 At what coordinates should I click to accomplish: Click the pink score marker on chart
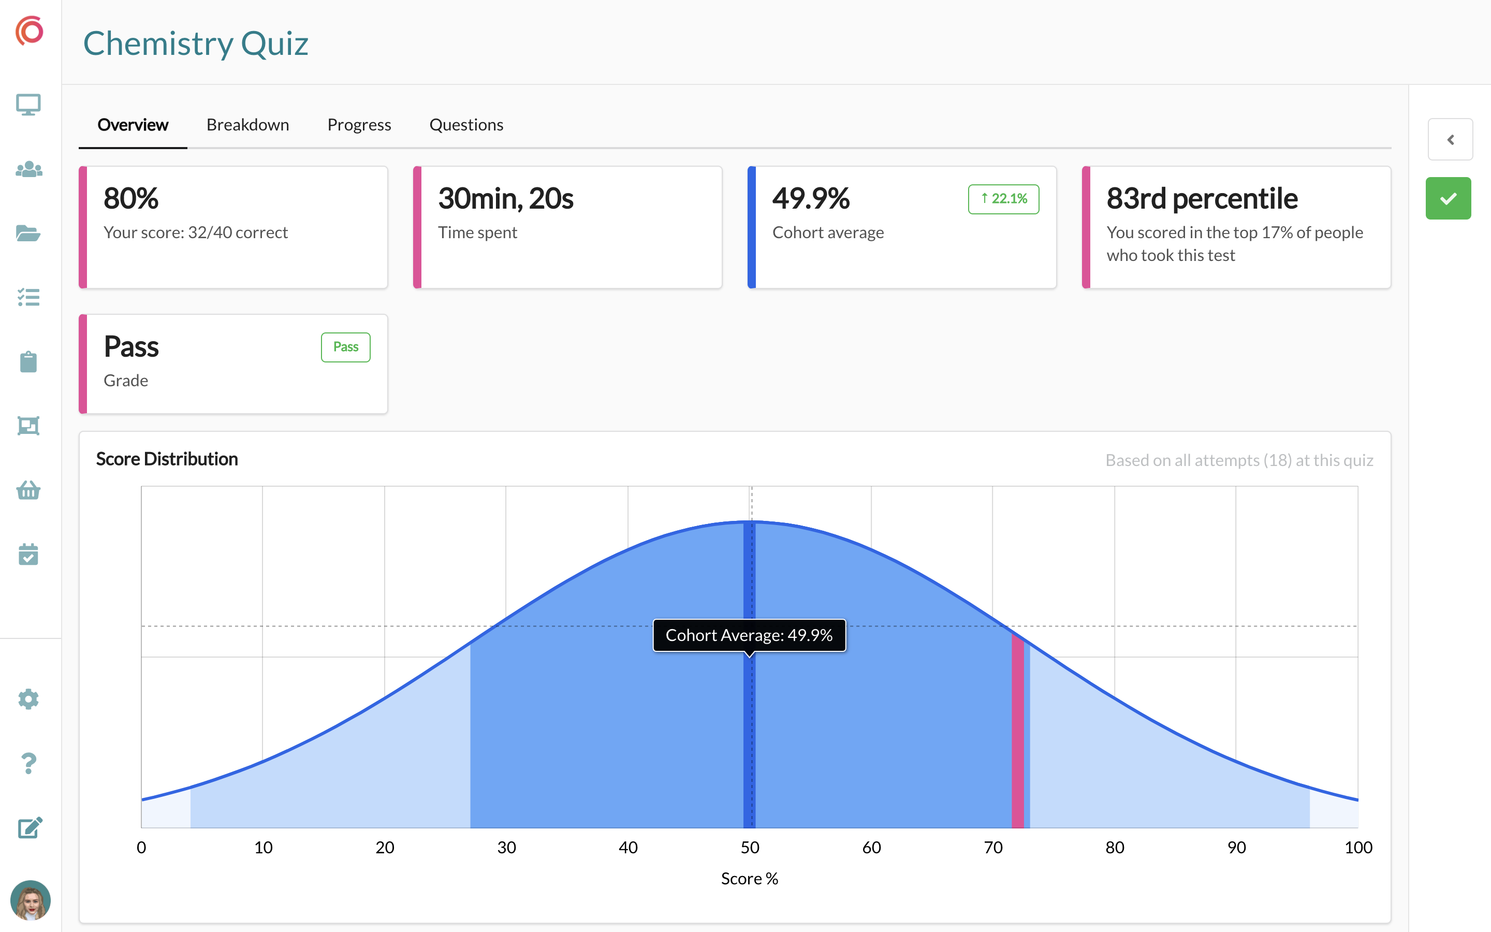[1018, 734]
